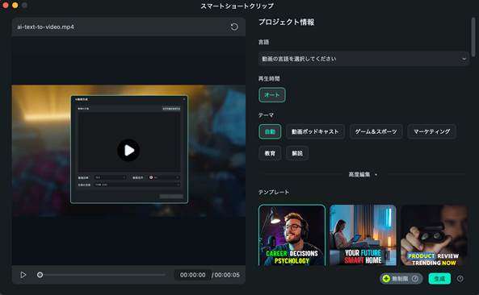Select the Your Future Smart Home template
This screenshot has width=479, height=295.
363,235
